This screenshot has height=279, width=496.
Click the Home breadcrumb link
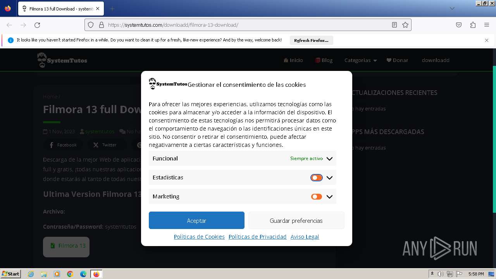50,96
